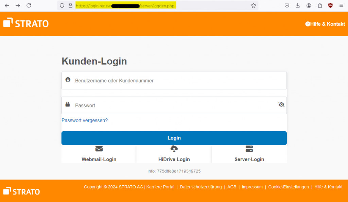Toggle password visibility with the eye icon
The height and width of the screenshot is (202, 348).
(x=281, y=104)
